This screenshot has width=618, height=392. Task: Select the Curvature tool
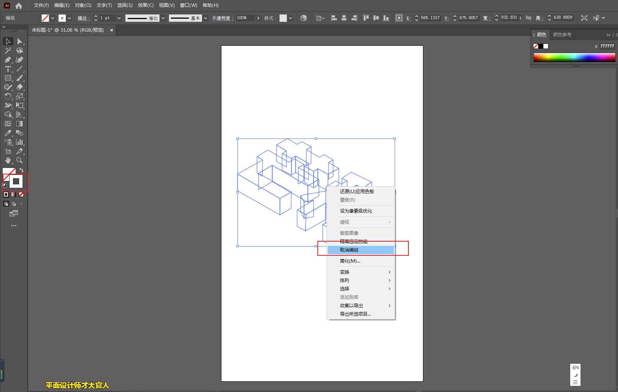[x=20, y=60]
